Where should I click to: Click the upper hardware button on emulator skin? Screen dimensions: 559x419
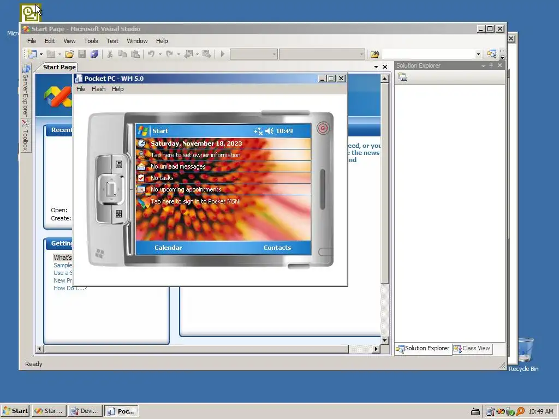(x=118, y=164)
